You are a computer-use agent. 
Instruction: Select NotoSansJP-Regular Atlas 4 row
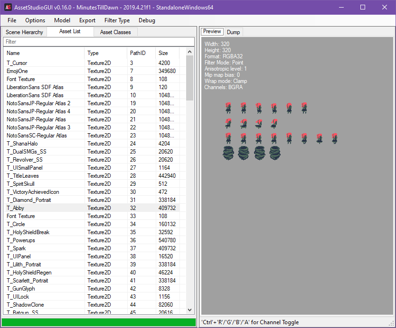coord(92,111)
